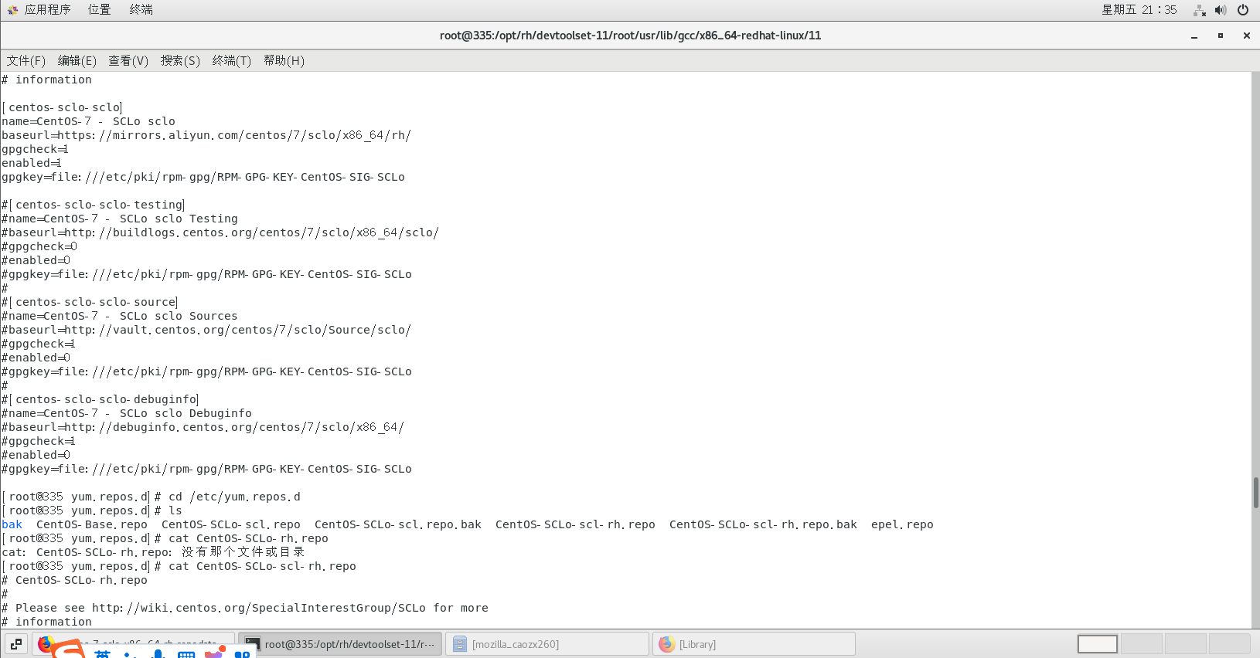Click 'CentOS-SCLo-scl.repo' in ls output

[x=231, y=524]
